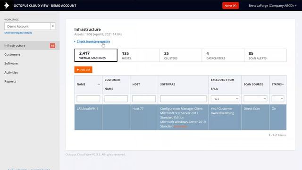The width and height of the screenshot is (302, 170).
Task: Navigate to Activities in sidebar
Action: (11, 72)
